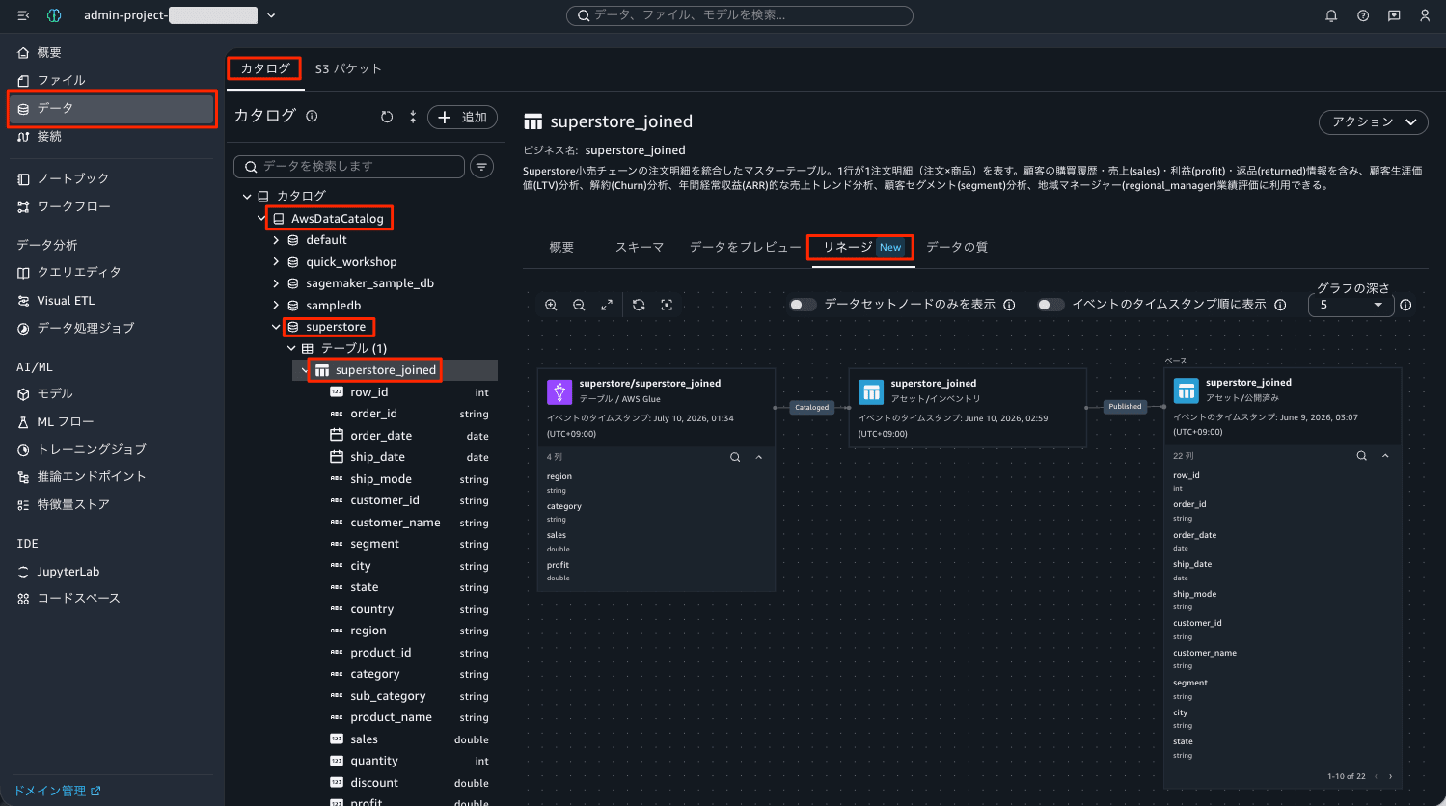
Task: Zoom in on the lineage graph
Action: point(551,305)
